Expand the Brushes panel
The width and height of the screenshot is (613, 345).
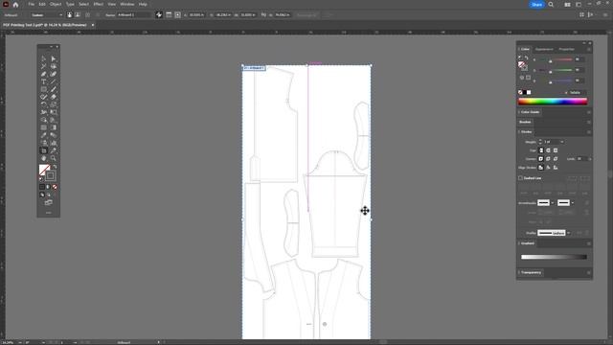(525, 122)
